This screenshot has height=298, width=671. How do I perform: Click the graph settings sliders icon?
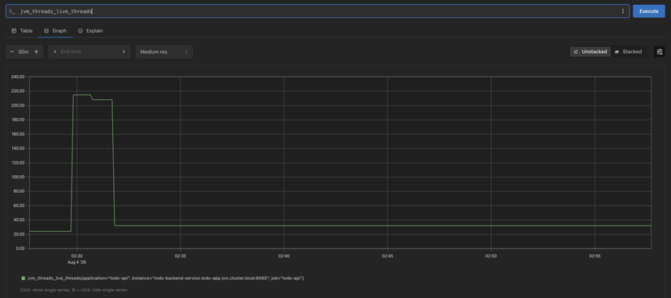(x=660, y=52)
